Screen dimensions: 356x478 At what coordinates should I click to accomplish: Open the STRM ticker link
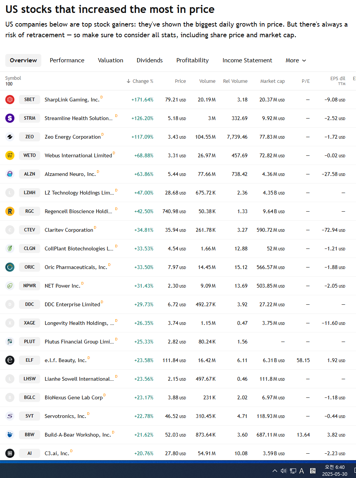coord(30,118)
